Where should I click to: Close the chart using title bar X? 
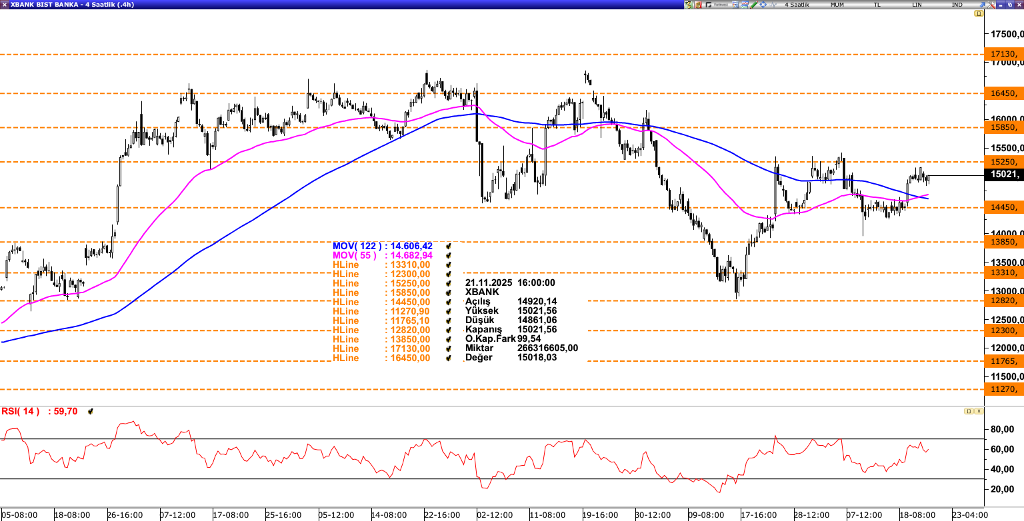(x=1018, y=5)
